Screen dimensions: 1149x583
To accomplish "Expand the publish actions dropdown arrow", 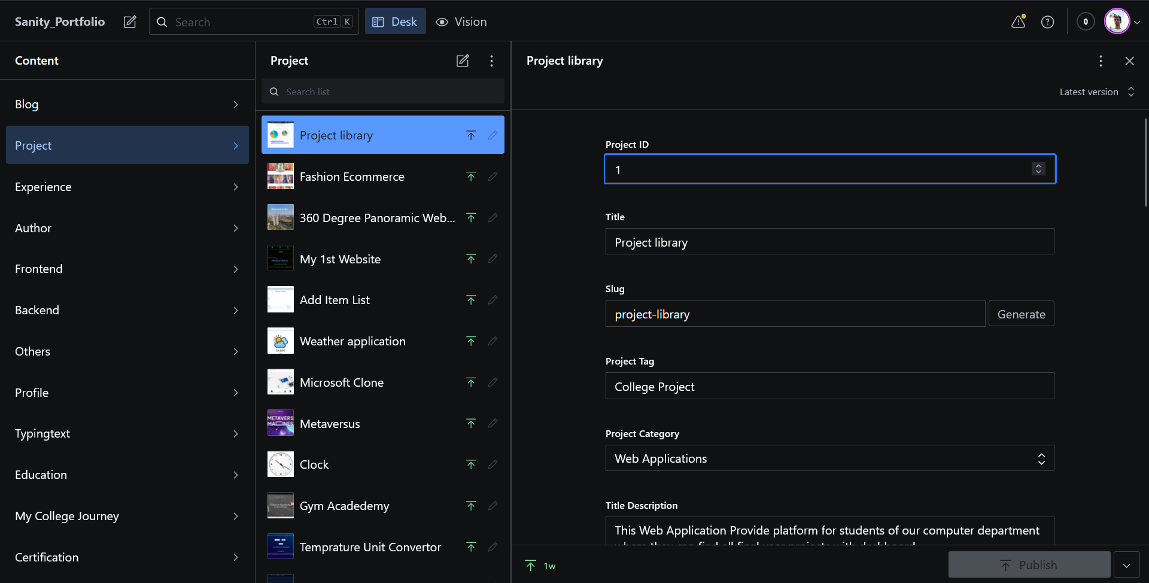I will [x=1126, y=565].
